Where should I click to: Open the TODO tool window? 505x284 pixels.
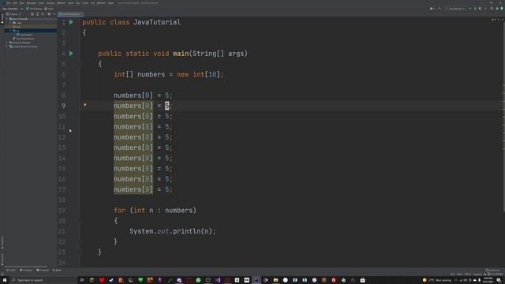tap(11, 270)
